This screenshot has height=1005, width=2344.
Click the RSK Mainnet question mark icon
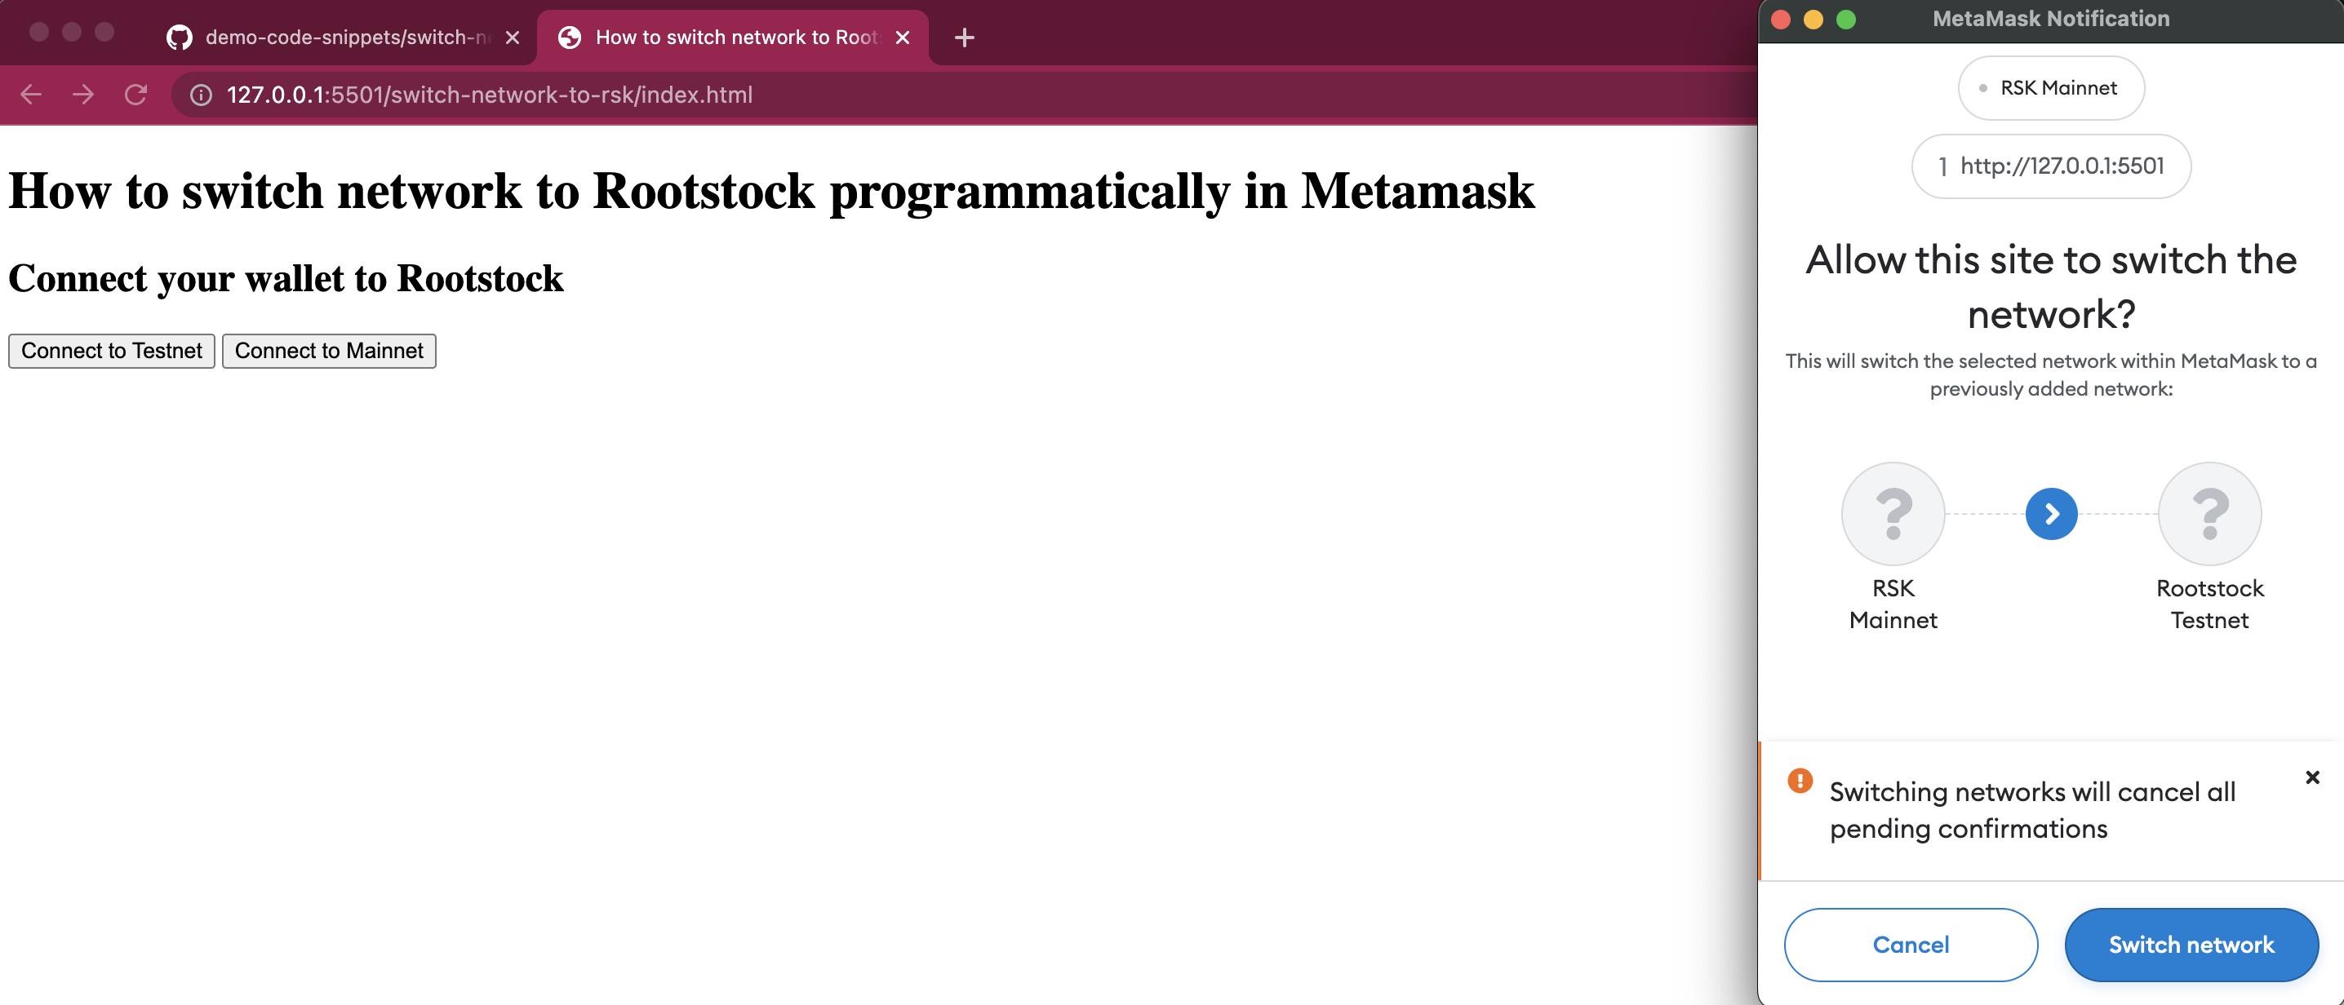pos(1893,512)
